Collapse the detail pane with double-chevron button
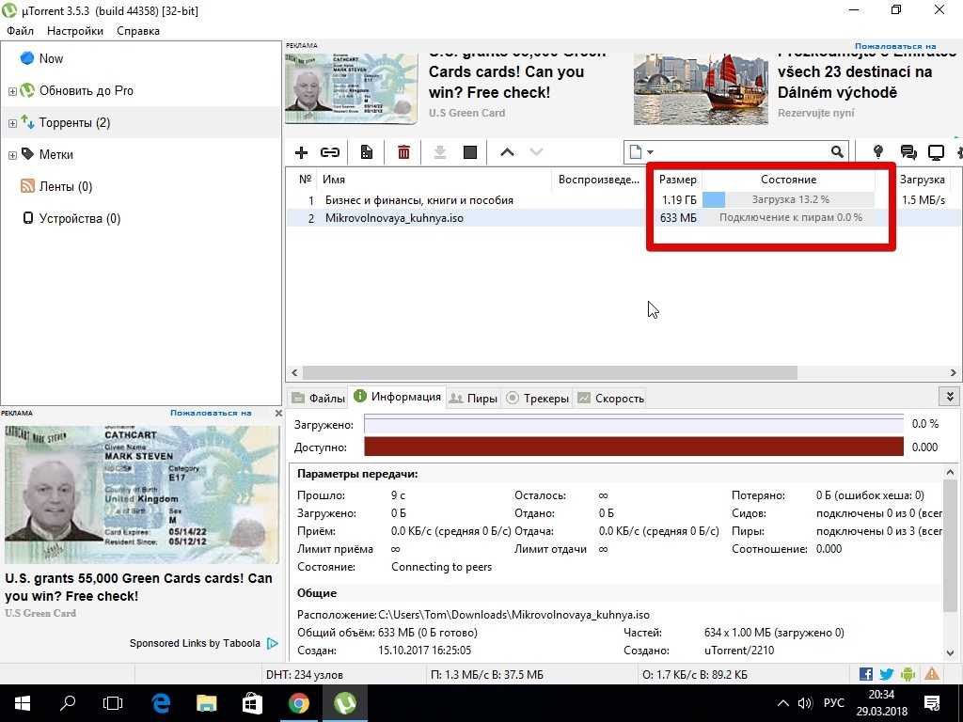963x722 pixels. point(950,397)
